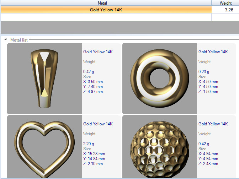Collapse the Metal list section

pos(5,39)
